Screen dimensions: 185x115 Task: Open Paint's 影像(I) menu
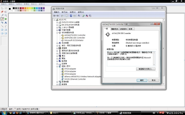[x=26, y=4]
